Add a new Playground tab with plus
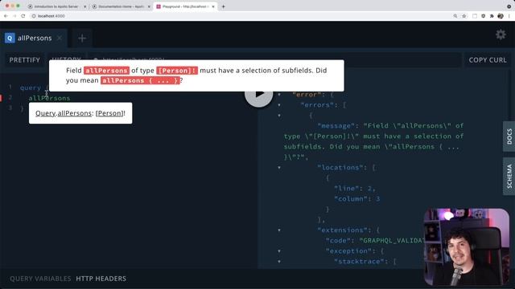 click(x=82, y=38)
